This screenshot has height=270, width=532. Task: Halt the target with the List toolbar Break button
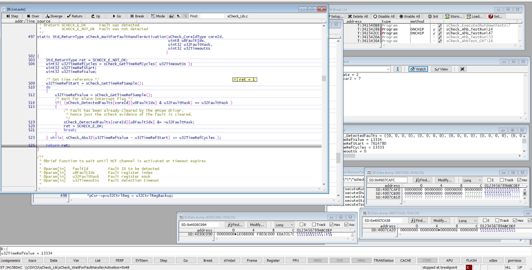(x=137, y=16)
